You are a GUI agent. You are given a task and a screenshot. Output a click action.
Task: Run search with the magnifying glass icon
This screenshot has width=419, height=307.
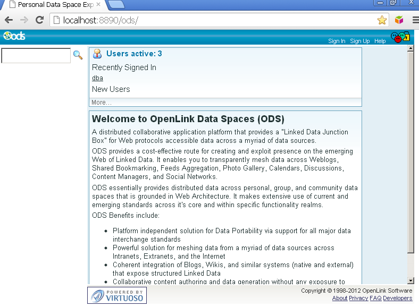78,55
